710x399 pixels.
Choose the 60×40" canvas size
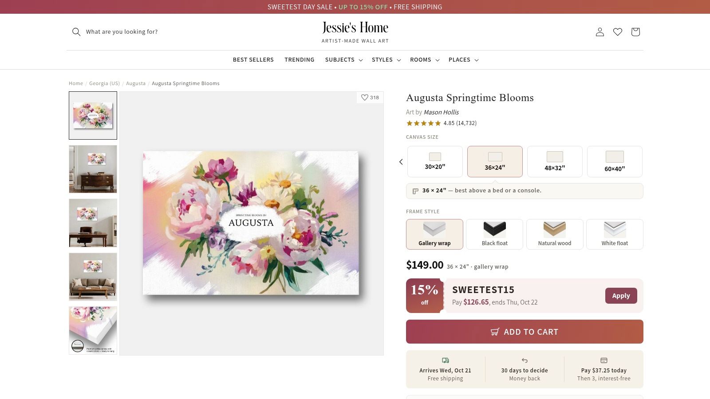click(x=615, y=162)
